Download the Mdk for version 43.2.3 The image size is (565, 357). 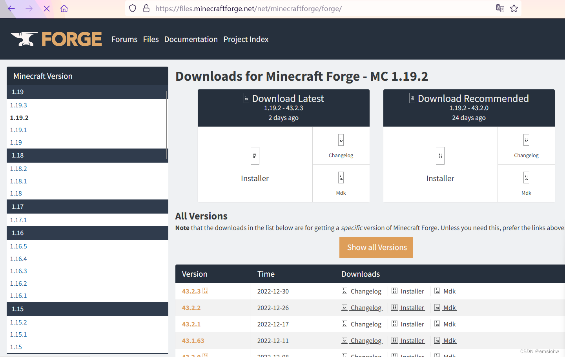(x=450, y=291)
